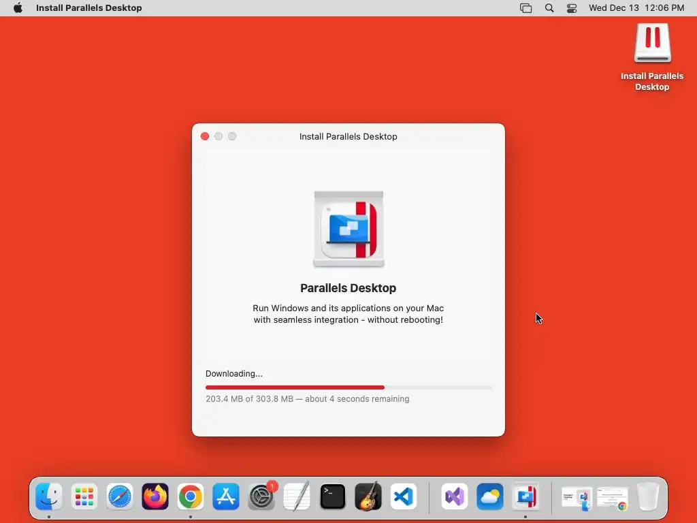Click the Parallels Desktop installer logo
The image size is (697, 523).
348,229
